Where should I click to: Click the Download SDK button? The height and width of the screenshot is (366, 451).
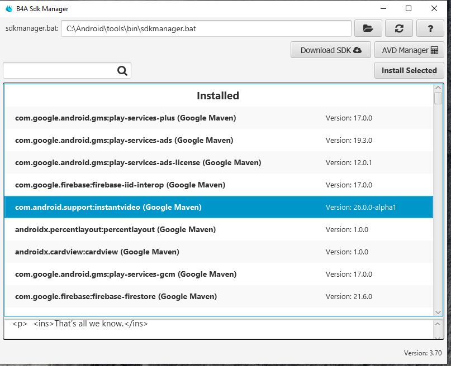[331, 50]
